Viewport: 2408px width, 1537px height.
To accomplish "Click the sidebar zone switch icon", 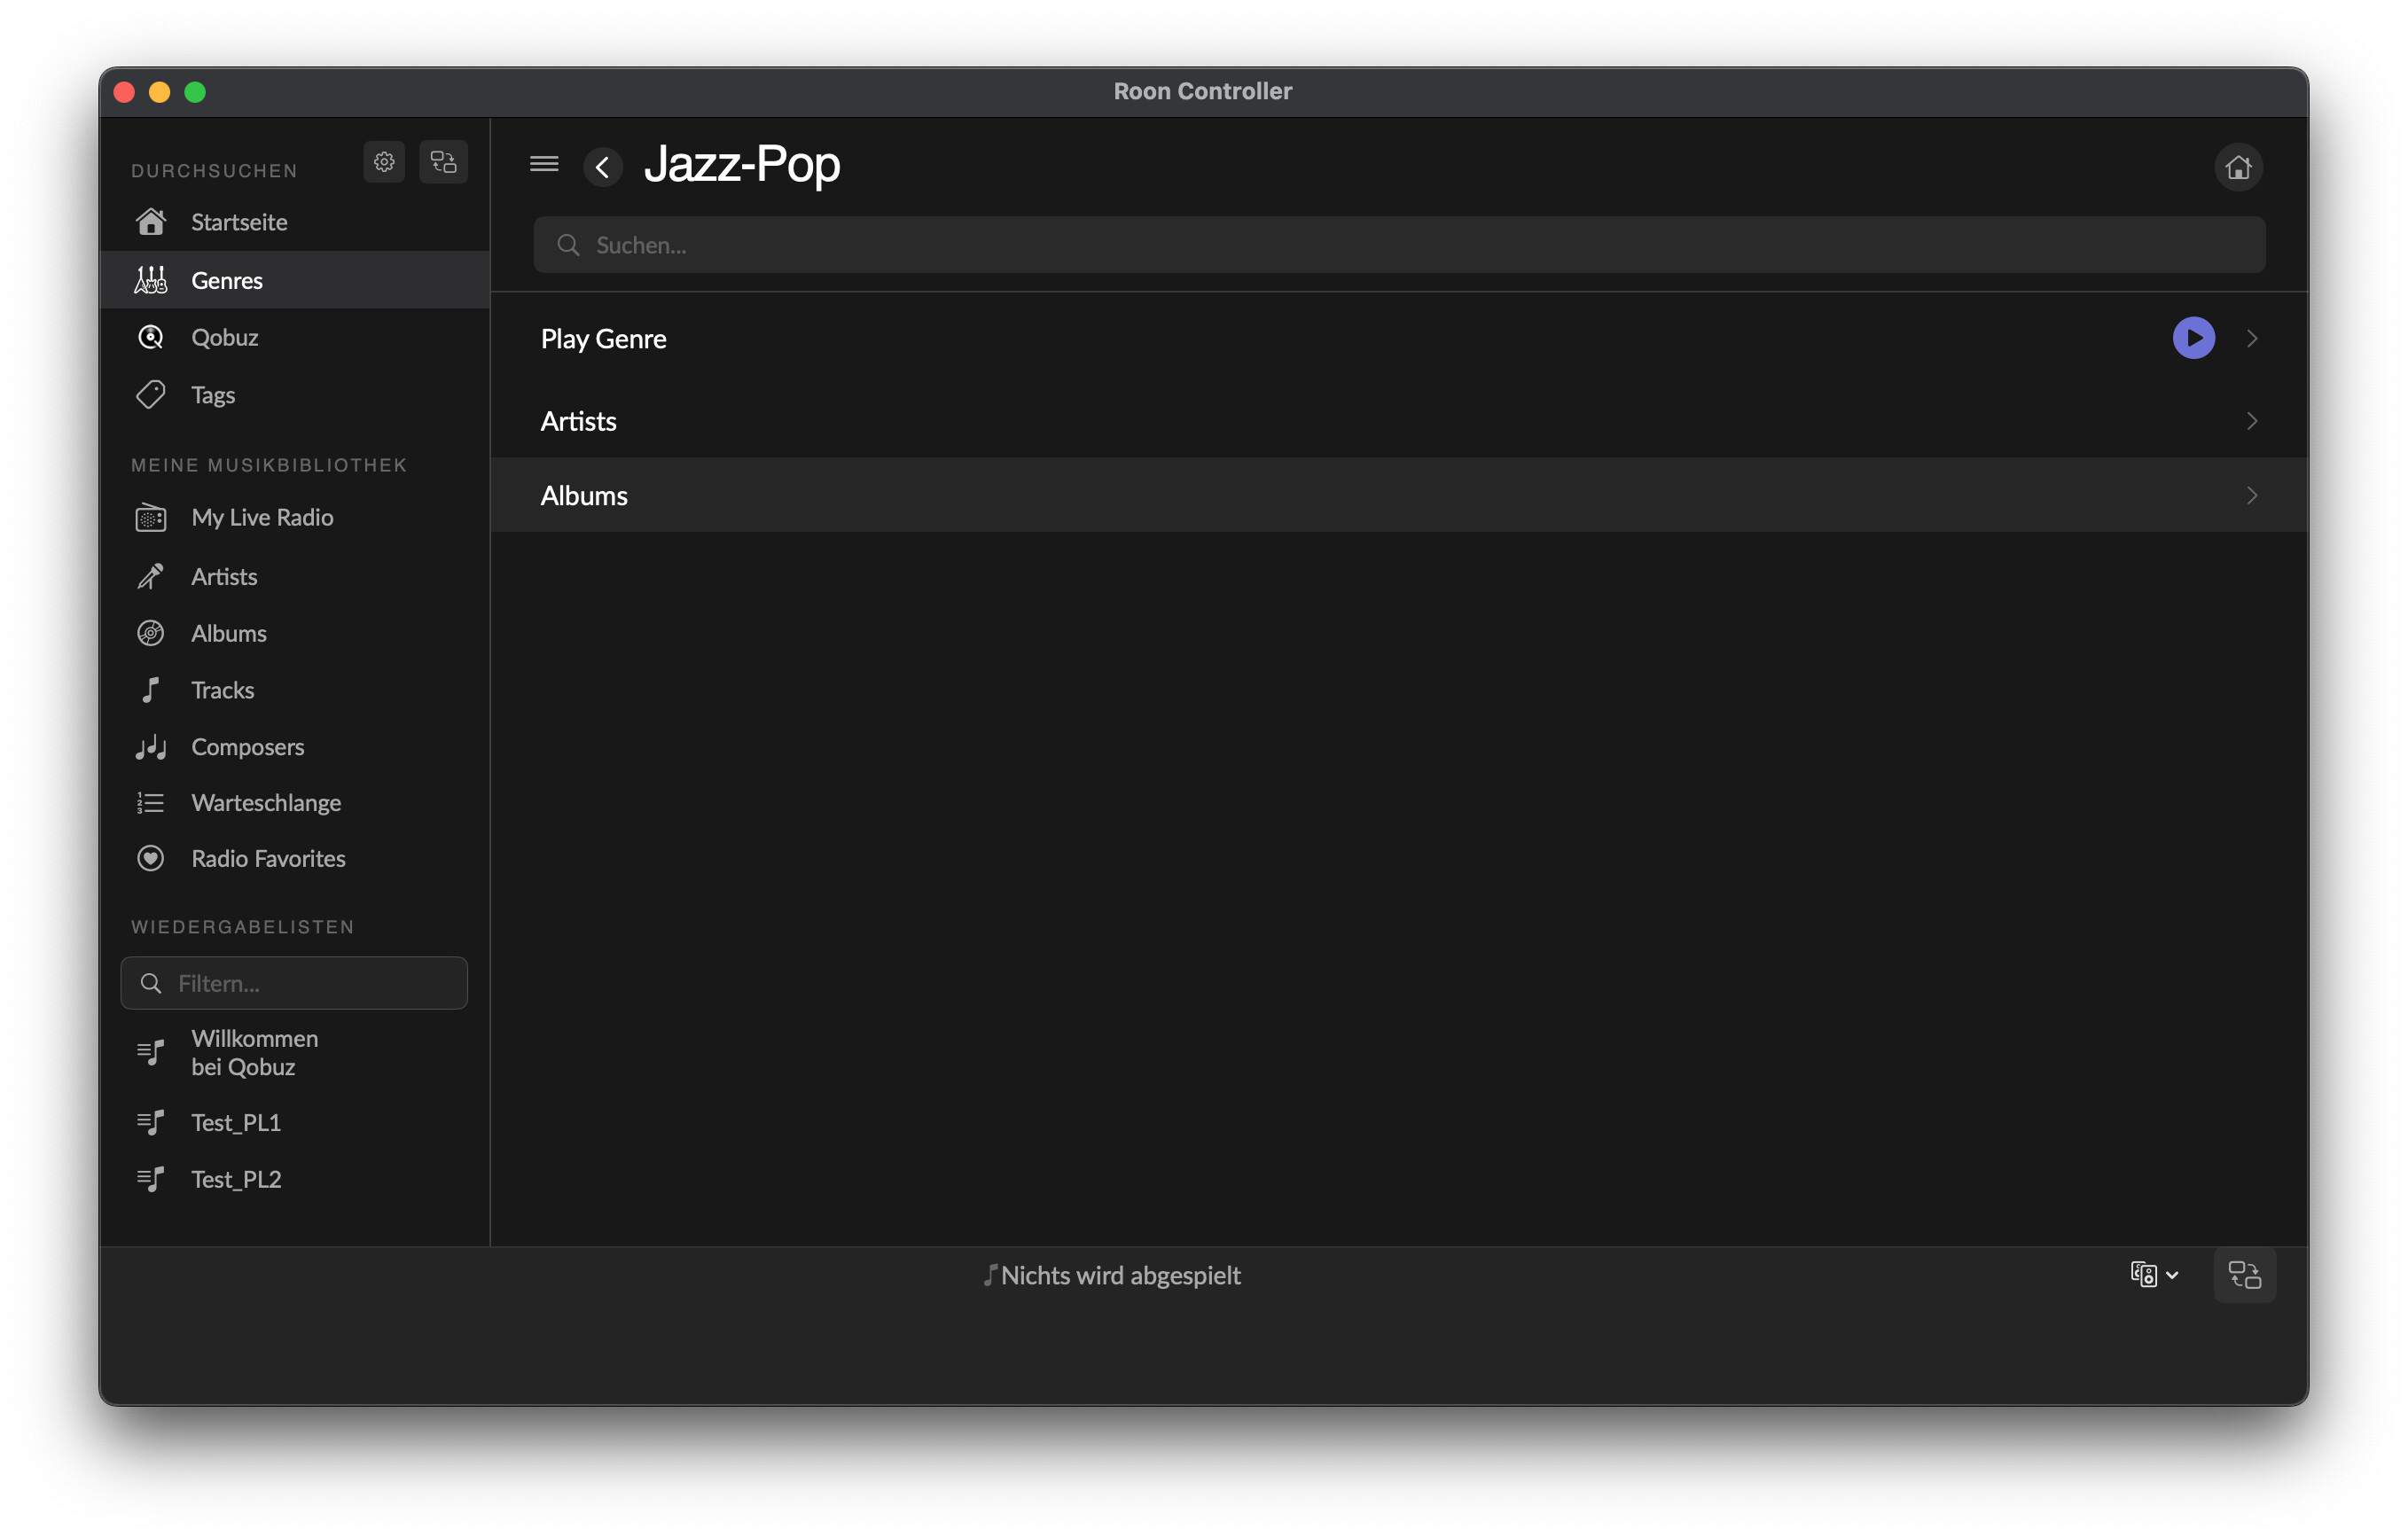I will pos(443,162).
